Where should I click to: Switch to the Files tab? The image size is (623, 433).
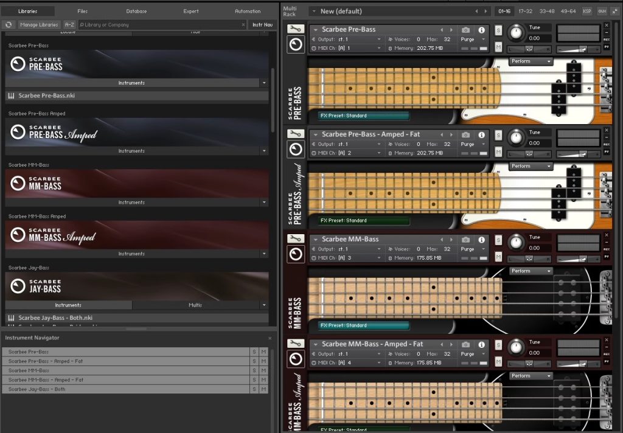(x=82, y=11)
